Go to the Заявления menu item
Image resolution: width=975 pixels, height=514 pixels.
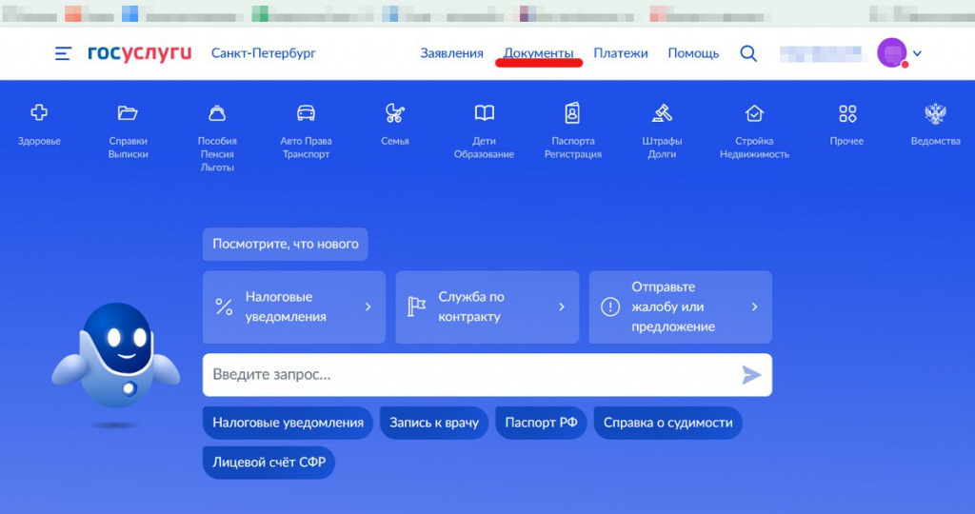point(452,53)
